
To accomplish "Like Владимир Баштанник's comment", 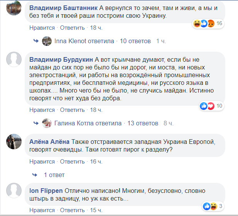I will pos(42,27).
